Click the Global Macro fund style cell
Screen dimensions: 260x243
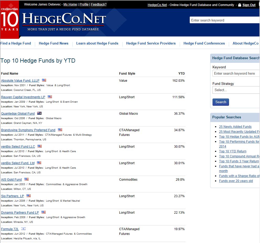click(x=128, y=114)
